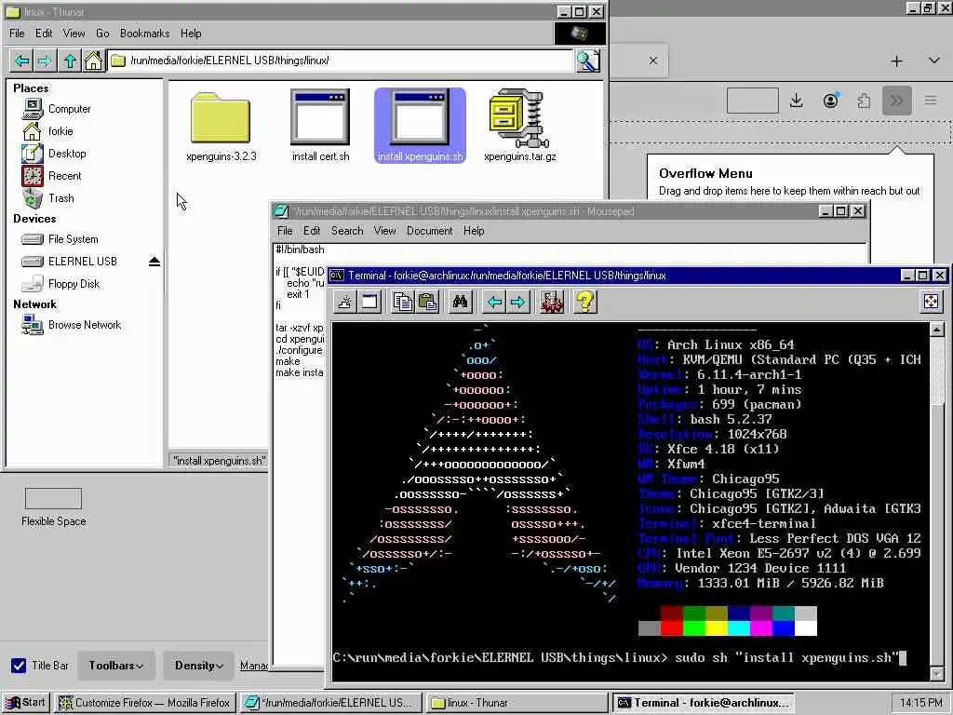Open the Toolbars dropdown
Viewport: 953px width, 715px height.
tap(116, 666)
